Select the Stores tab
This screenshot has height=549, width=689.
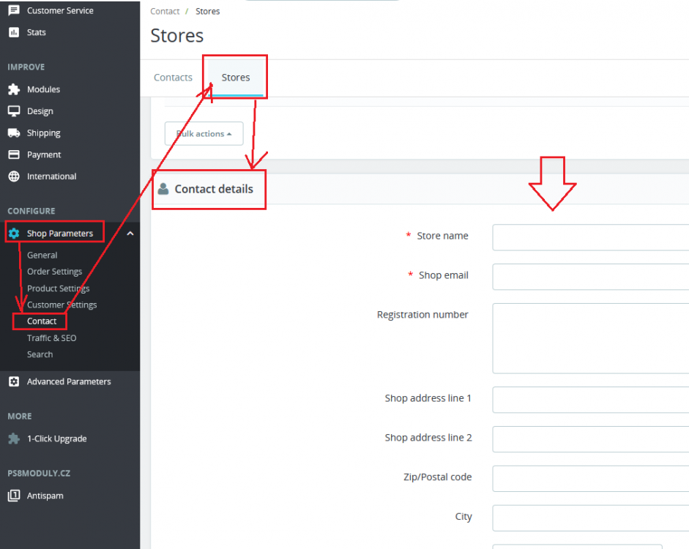point(236,78)
